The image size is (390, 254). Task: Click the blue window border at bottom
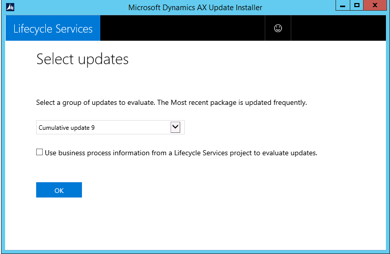[195, 251]
